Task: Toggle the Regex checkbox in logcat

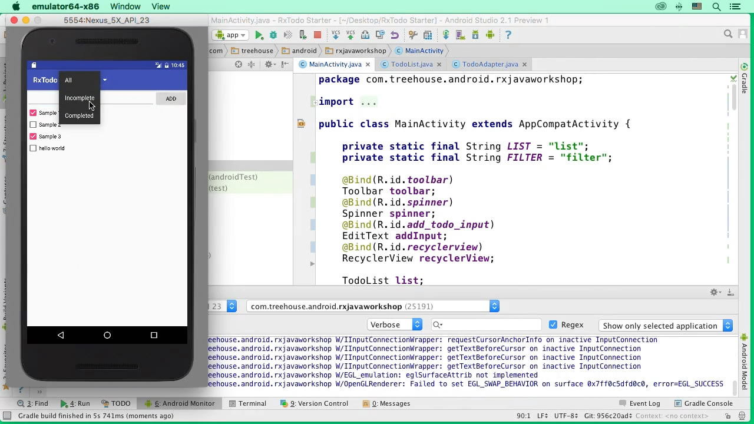Action: (553, 324)
